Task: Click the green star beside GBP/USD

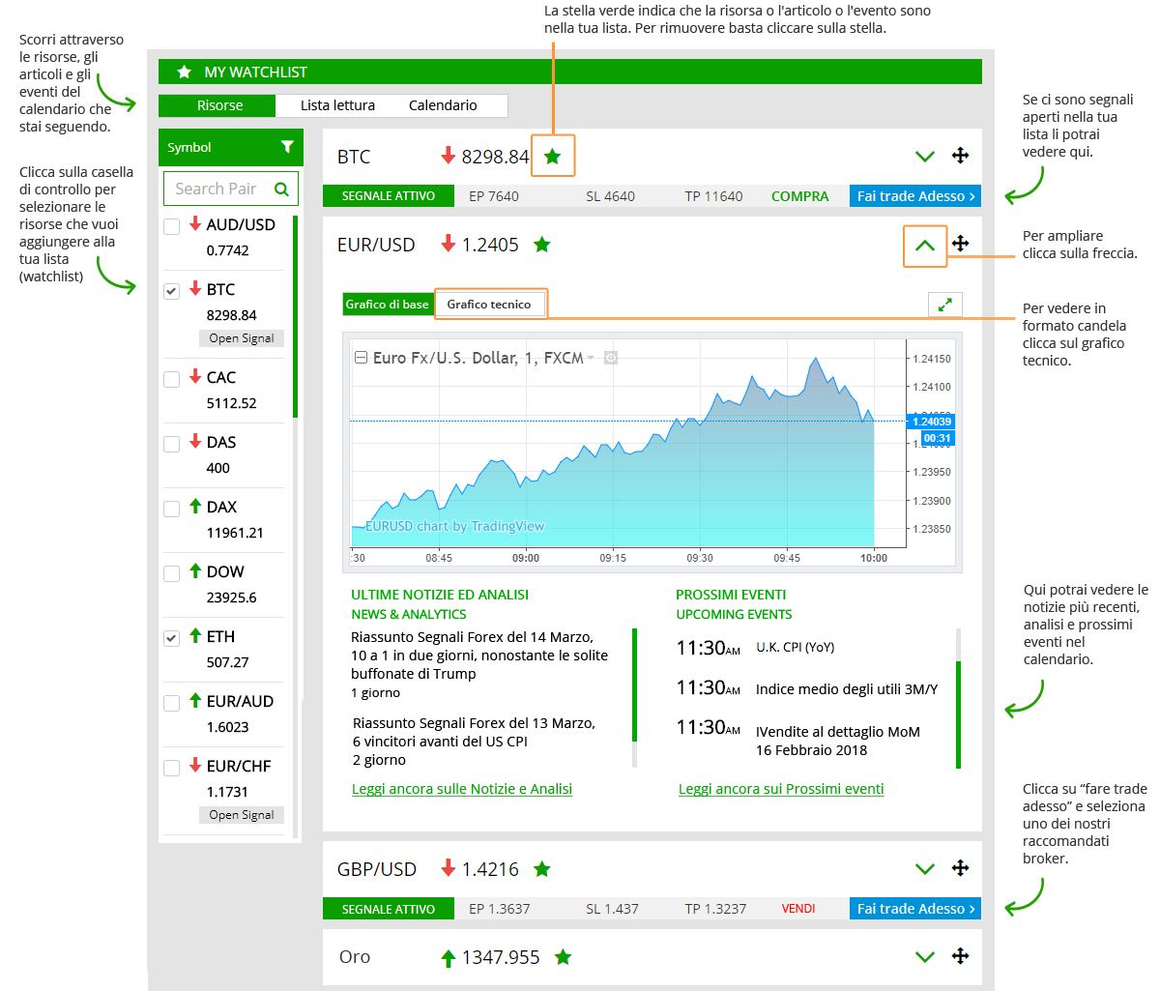Action: coord(542,869)
